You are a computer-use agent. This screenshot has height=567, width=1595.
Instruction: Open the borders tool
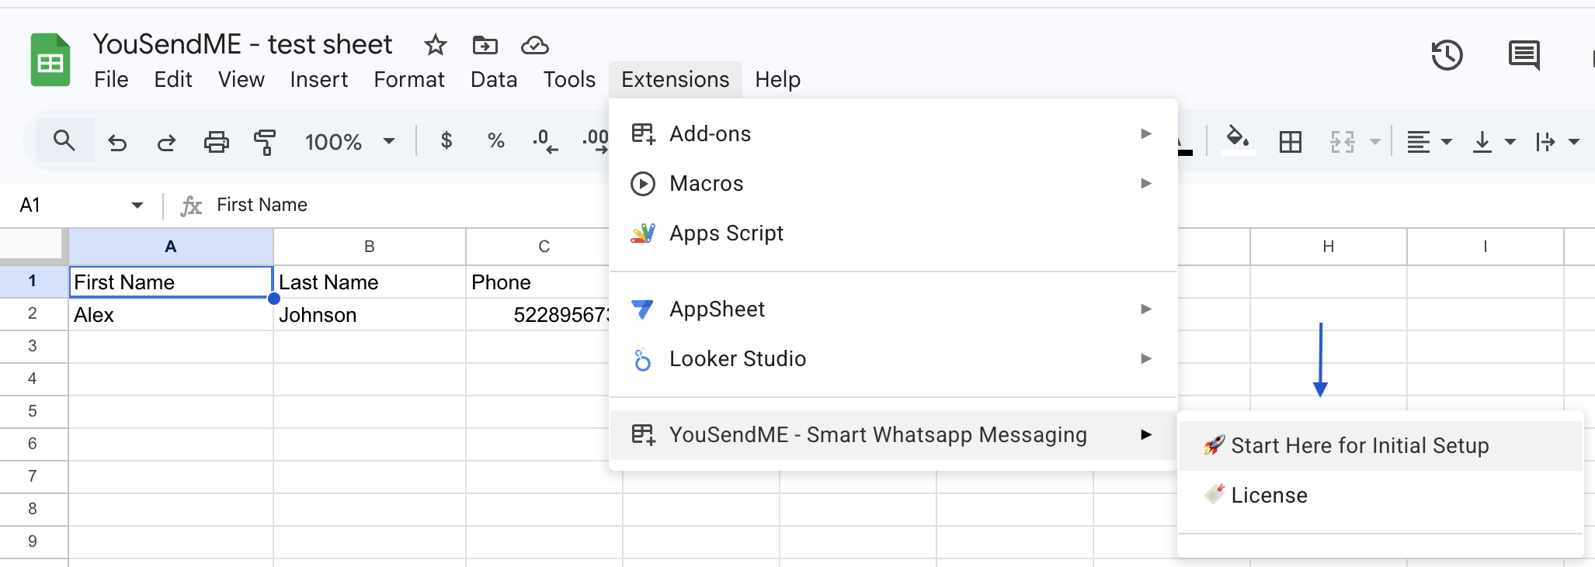1290,142
